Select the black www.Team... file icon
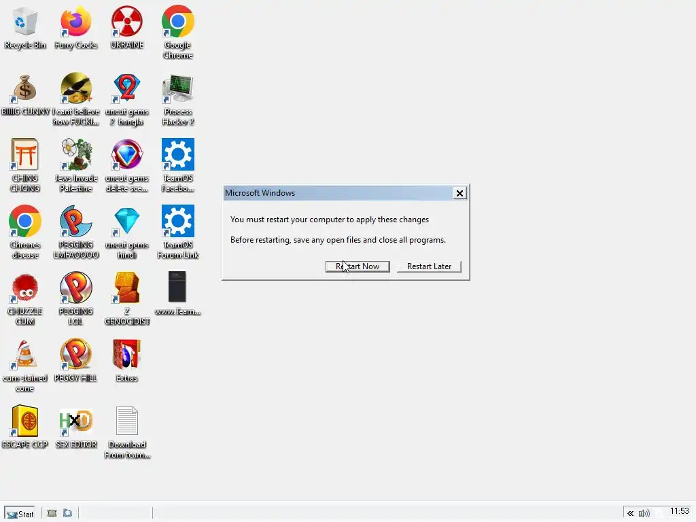Image resolution: width=696 pixels, height=522 pixels. (177, 288)
